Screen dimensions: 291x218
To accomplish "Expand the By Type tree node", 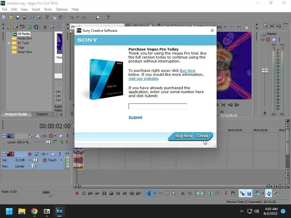I will [x=9, y=43].
